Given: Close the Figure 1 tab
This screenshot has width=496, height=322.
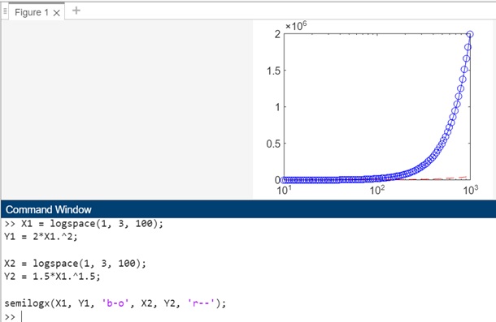Looking at the screenshot, I should (x=57, y=13).
